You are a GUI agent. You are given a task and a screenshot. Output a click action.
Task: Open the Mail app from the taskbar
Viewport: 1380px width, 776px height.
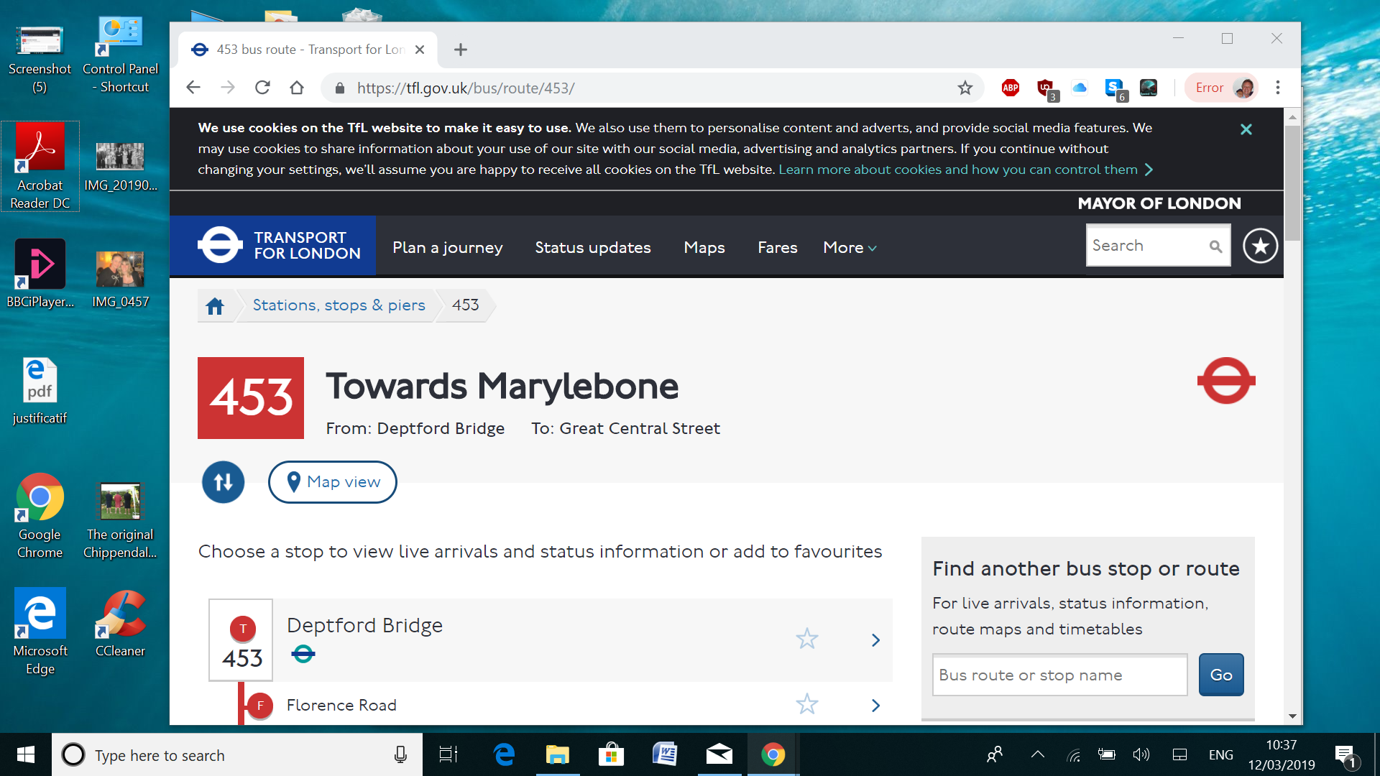coord(719,754)
